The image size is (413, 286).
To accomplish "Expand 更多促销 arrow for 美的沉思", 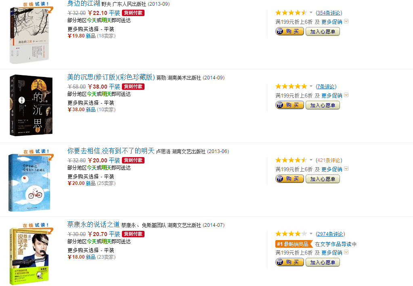I will (x=346, y=95).
